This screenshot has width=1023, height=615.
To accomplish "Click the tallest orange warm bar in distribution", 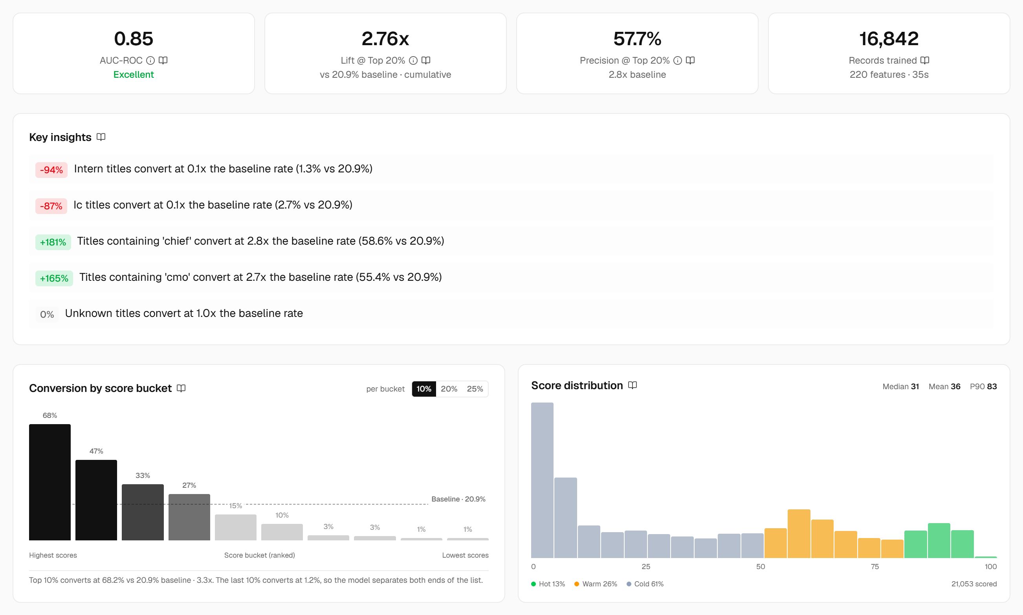I will (x=799, y=534).
